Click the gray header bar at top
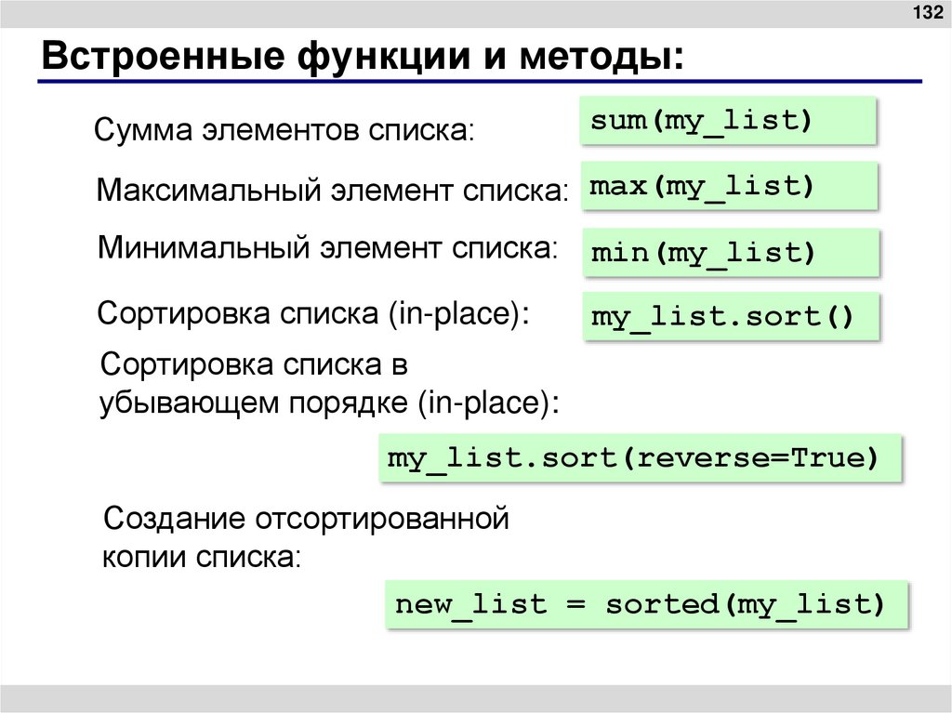The height and width of the screenshot is (713, 952). (476, 13)
